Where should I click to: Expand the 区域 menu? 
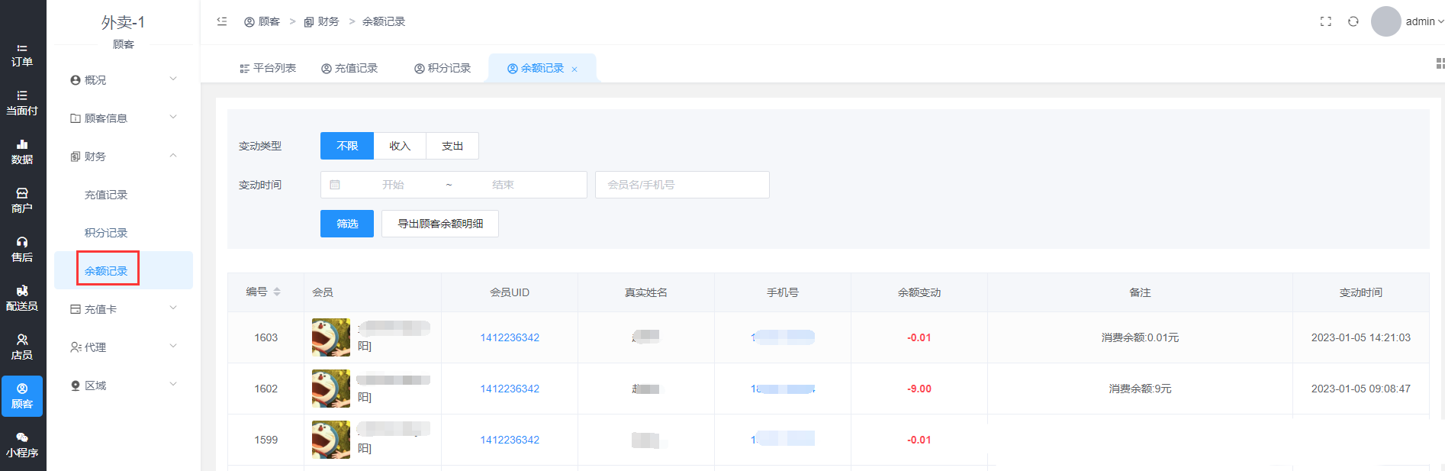[124, 385]
